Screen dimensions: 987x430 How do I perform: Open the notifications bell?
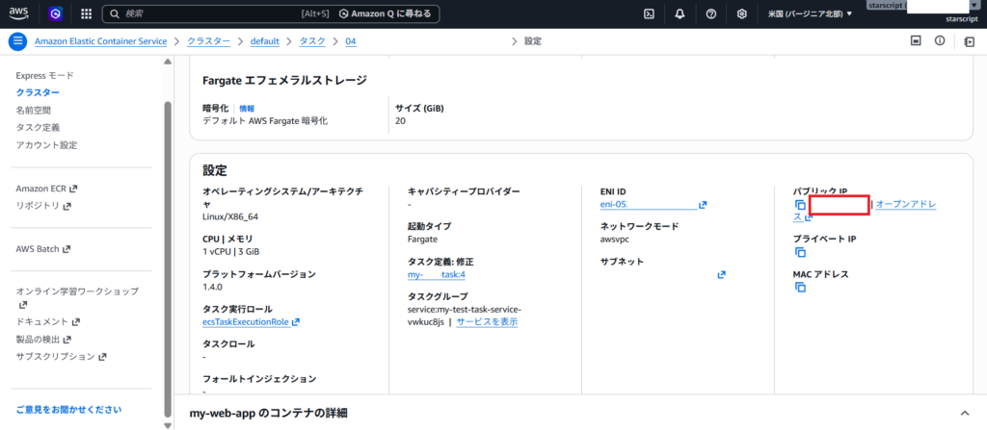[x=680, y=14]
